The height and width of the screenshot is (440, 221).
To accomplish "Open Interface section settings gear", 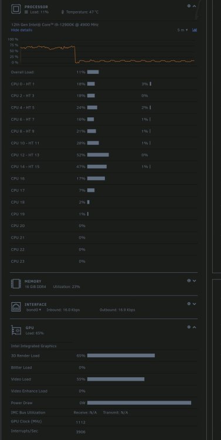I will (x=189, y=304).
